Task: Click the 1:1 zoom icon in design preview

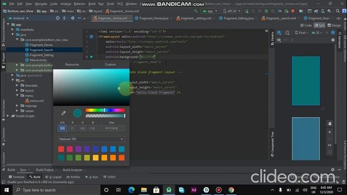Action: (330, 145)
